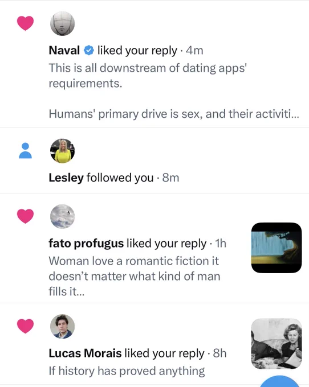Click the blue person follow icon

pyautogui.click(x=25, y=151)
